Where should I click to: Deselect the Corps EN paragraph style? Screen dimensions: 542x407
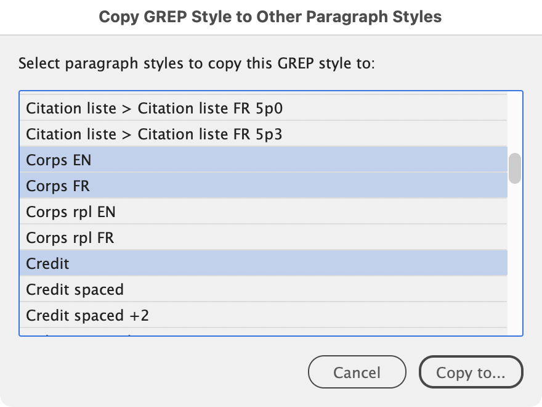pos(59,160)
